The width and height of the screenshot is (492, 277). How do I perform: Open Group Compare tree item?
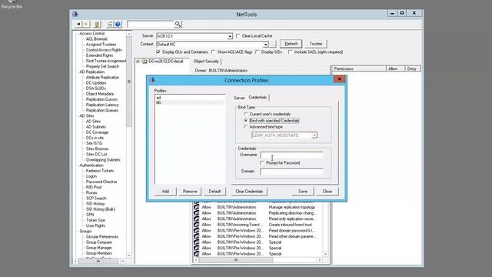99,242
